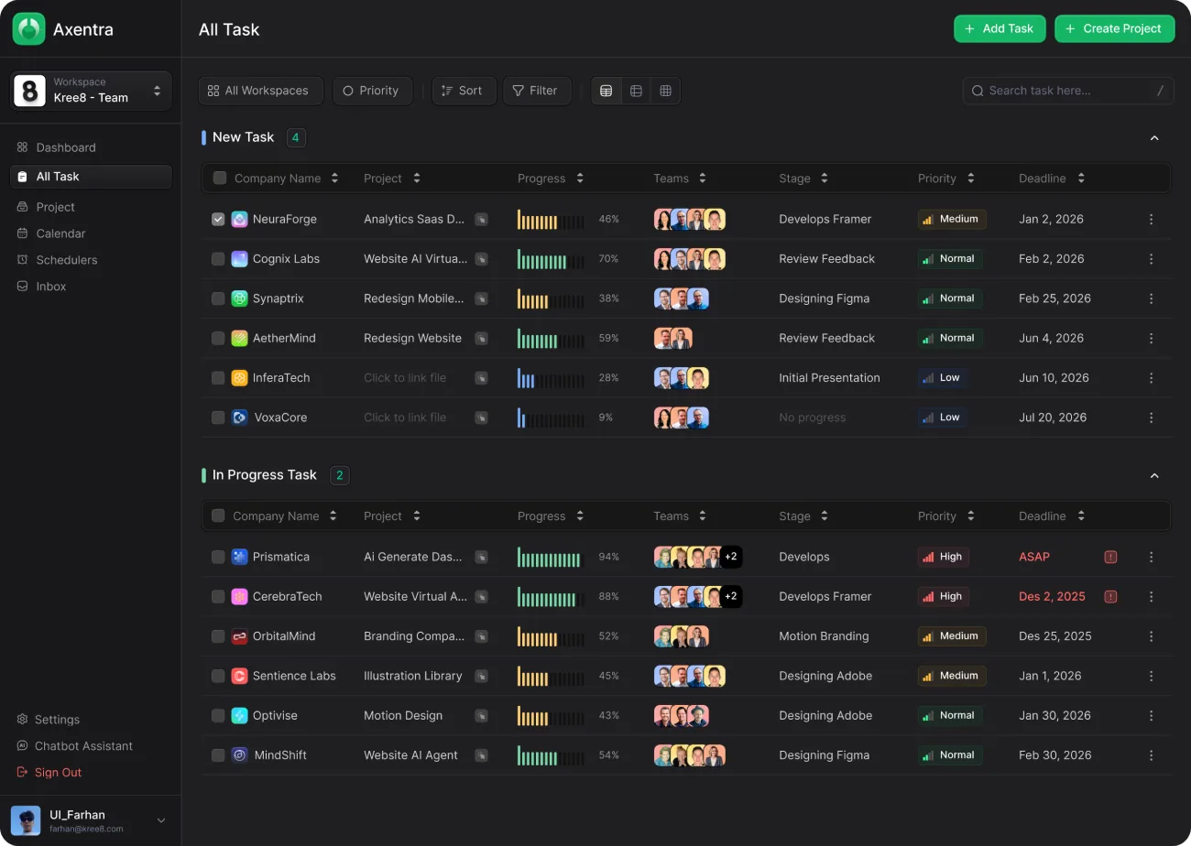Image resolution: width=1191 pixels, height=846 pixels.
Task: Click the Axentra green logo icon
Action: 28,29
